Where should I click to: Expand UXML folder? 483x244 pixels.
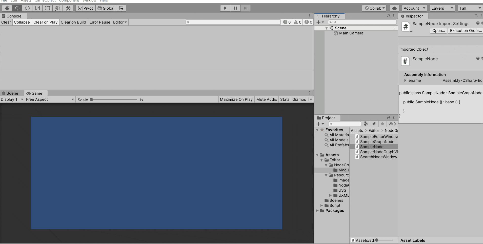330,195
